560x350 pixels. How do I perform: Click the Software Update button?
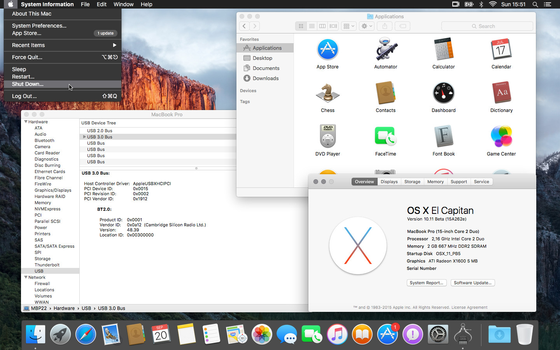472,283
